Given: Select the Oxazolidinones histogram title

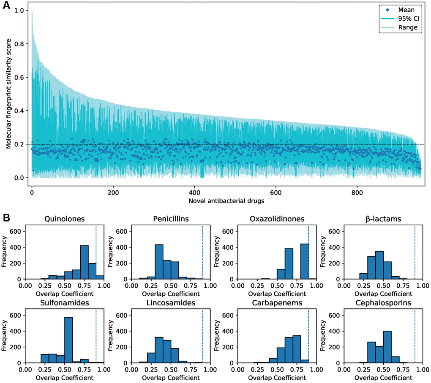Looking at the screenshot, I should click(x=277, y=219).
